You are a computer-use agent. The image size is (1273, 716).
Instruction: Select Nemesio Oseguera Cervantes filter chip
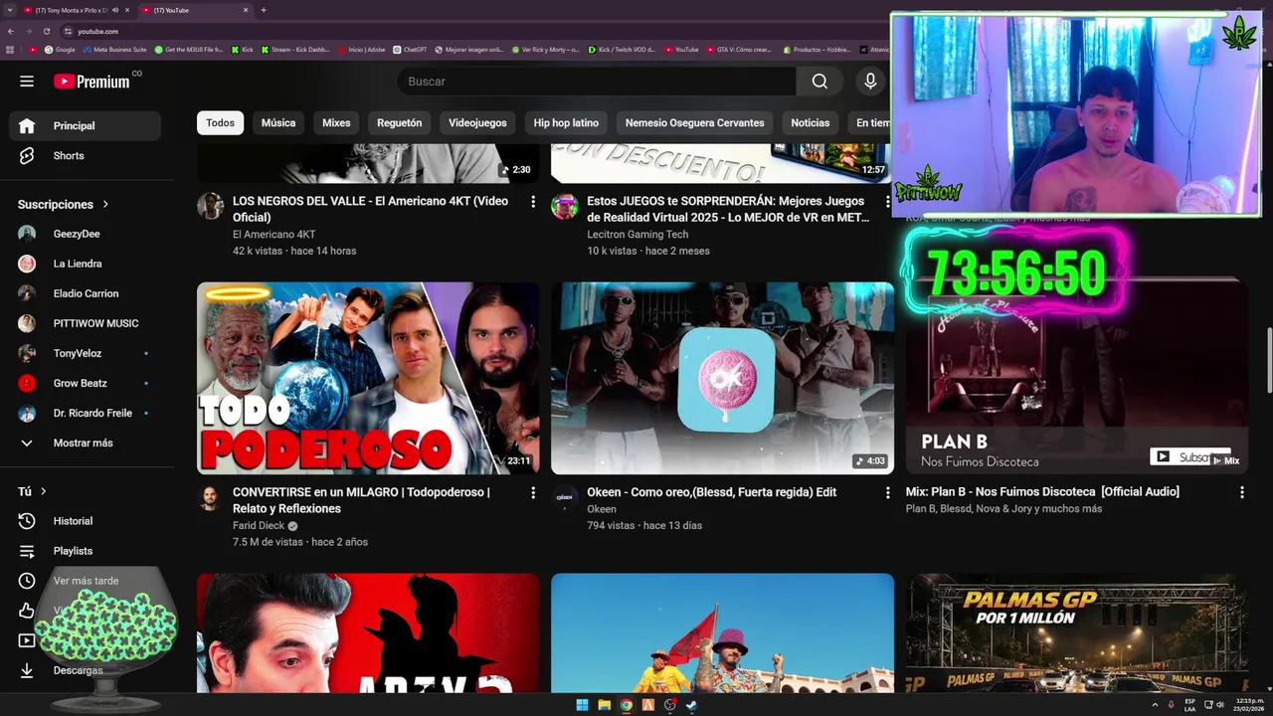(695, 123)
